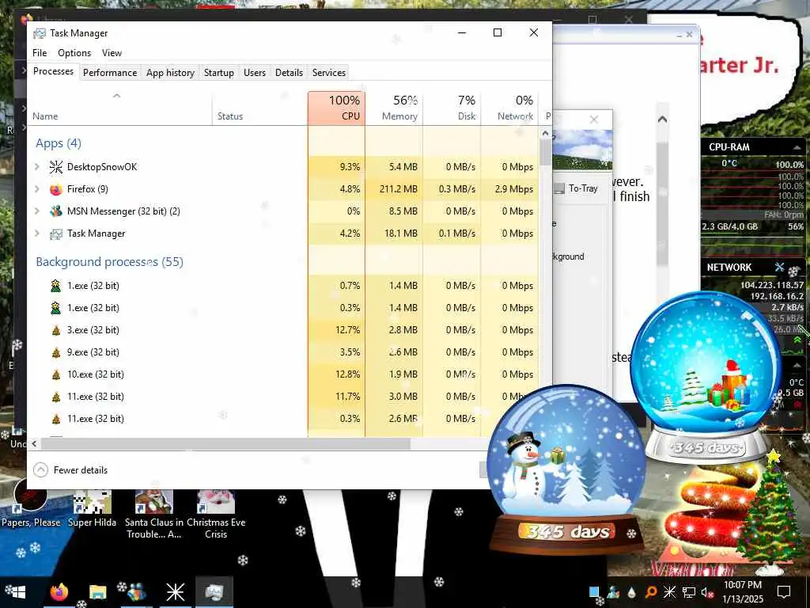Click the water drop tray icon
Screen dimensions: 810x608
pyautogui.click(x=632, y=592)
